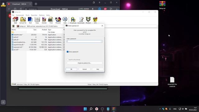The width and height of the screenshot is (199, 112).
Task: Click the Test archive toolbar icon
Action: (x=30, y=20)
